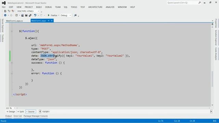The image size is (219, 123).
Task: Click the third icon in formatting toolbar
Action: pos(13,11)
